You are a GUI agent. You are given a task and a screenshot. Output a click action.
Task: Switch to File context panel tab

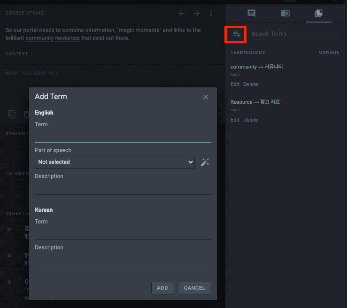click(285, 13)
